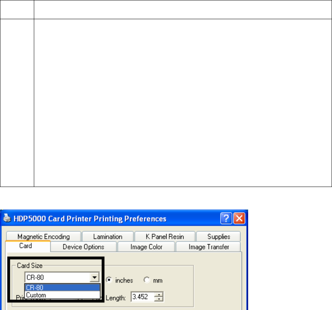Image resolution: width=332 pixels, height=310 pixels.
Task: Select the mm radio button
Action: (147, 280)
